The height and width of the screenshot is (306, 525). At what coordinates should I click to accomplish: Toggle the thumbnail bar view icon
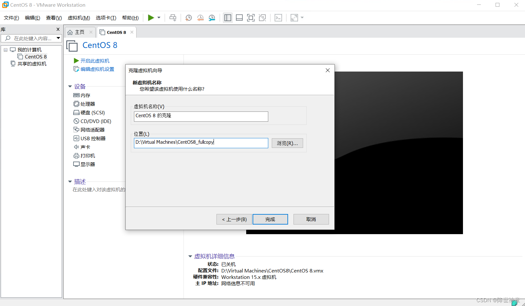[x=239, y=18]
